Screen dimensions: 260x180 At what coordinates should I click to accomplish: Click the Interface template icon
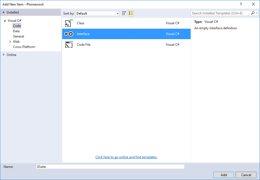click(x=69, y=34)
